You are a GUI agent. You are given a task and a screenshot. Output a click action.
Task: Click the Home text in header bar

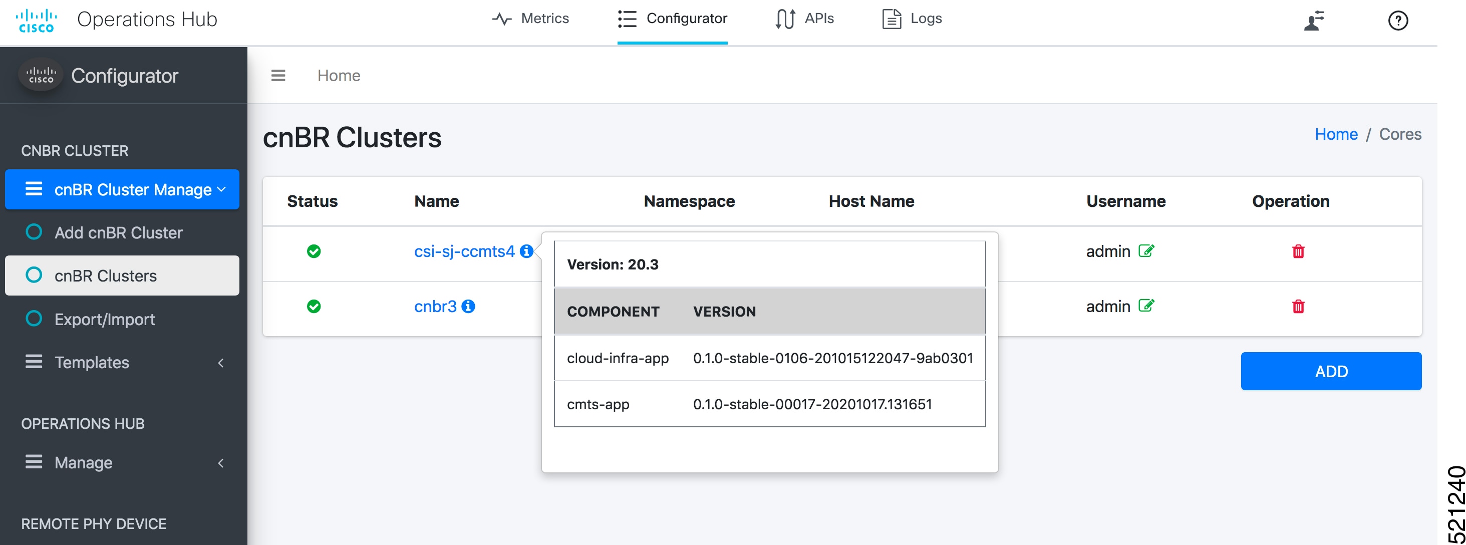click(339, 76)
